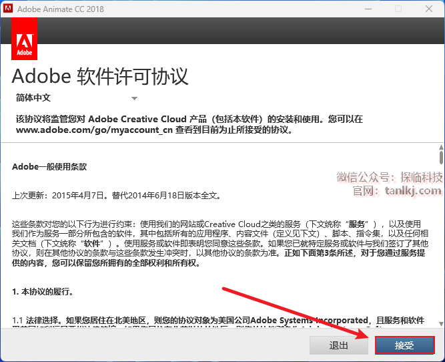Click the scrollbar up arrow
Screen dimensions: 445x362
(441, 146)
